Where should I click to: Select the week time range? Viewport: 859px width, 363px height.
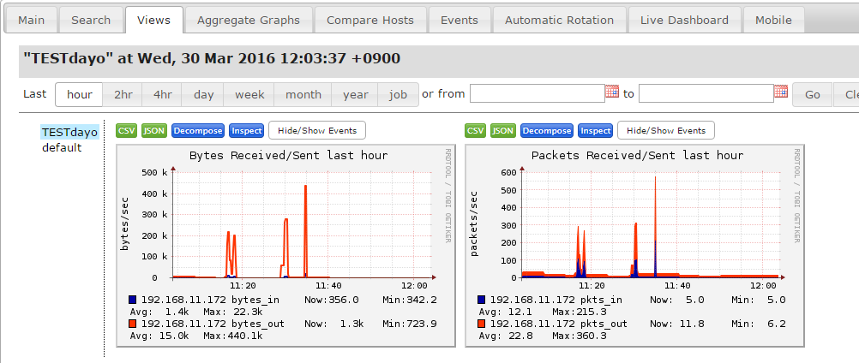(249, 94)
